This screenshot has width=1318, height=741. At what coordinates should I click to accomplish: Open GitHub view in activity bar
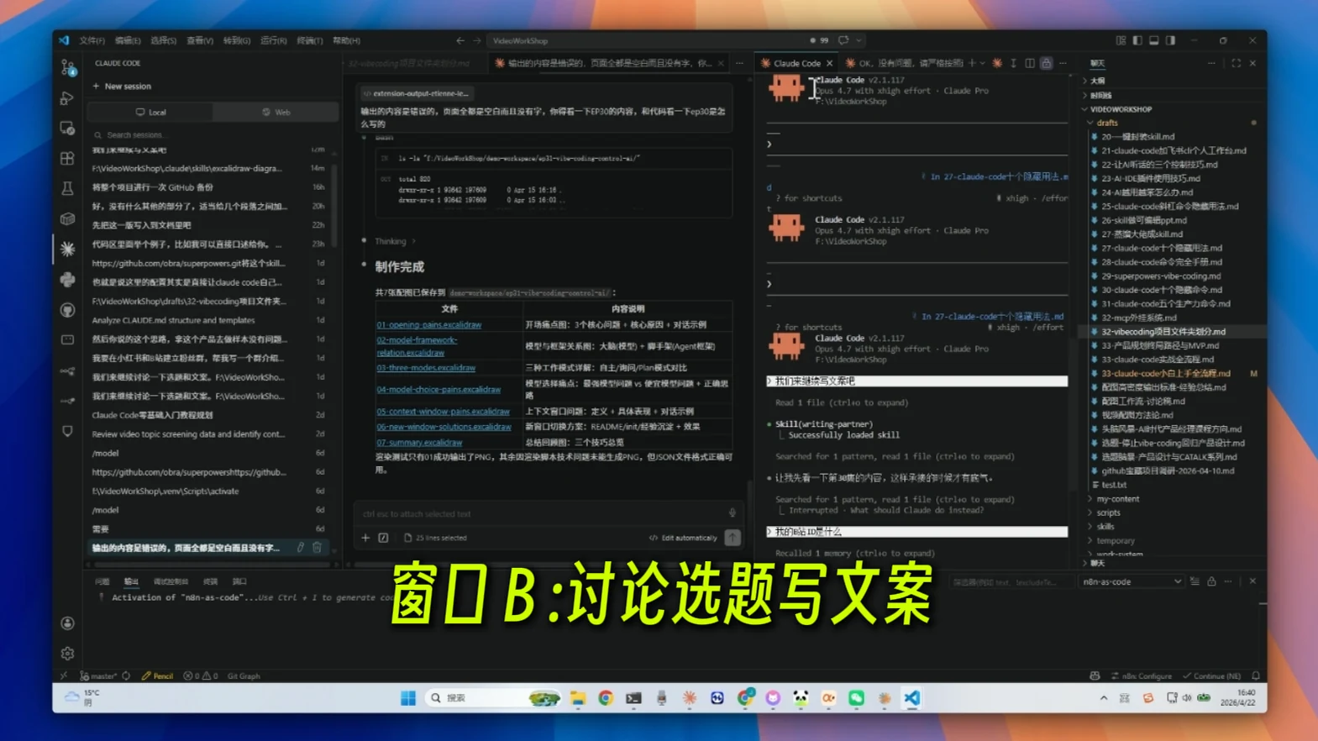click(x=68, y=309)
